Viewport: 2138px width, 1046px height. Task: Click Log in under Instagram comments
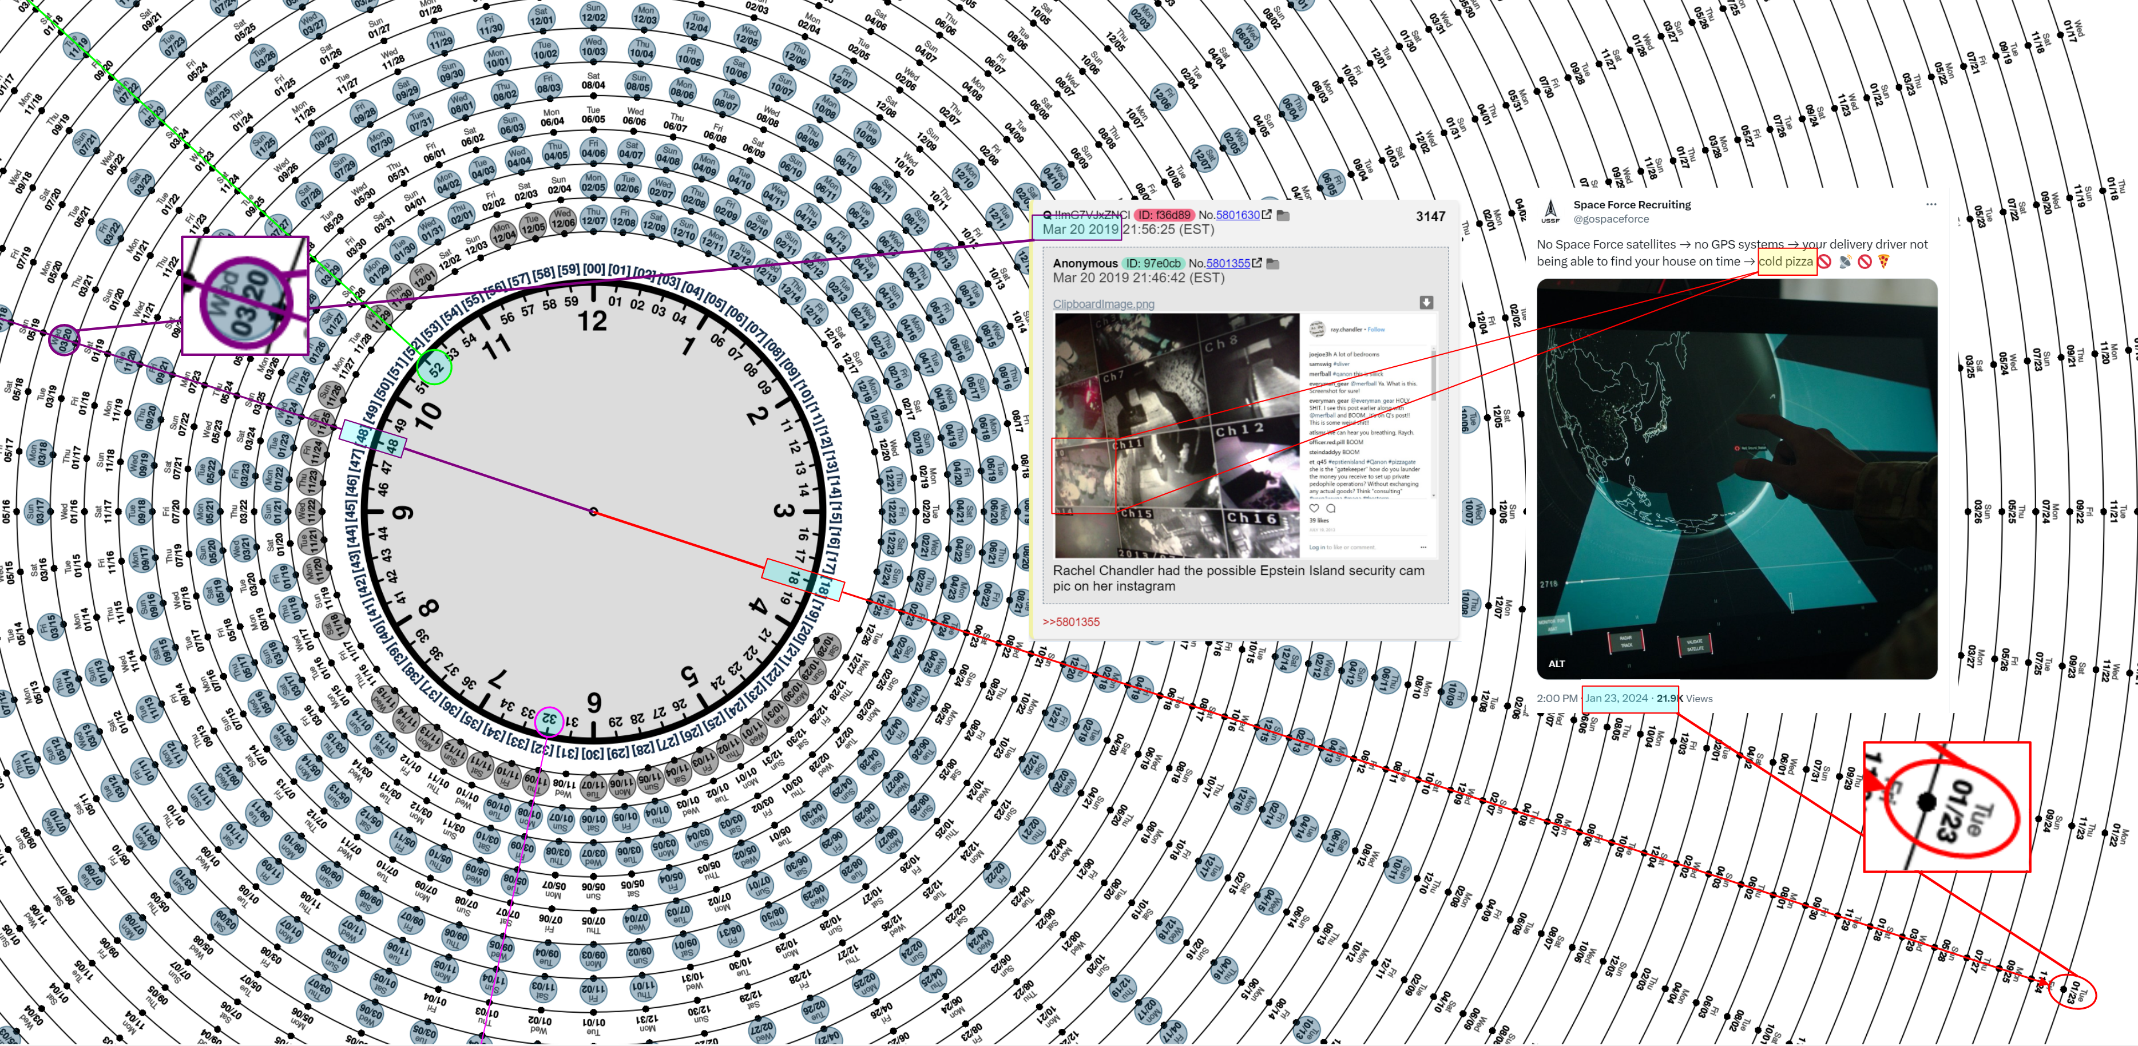click(x=1317, y=547)
